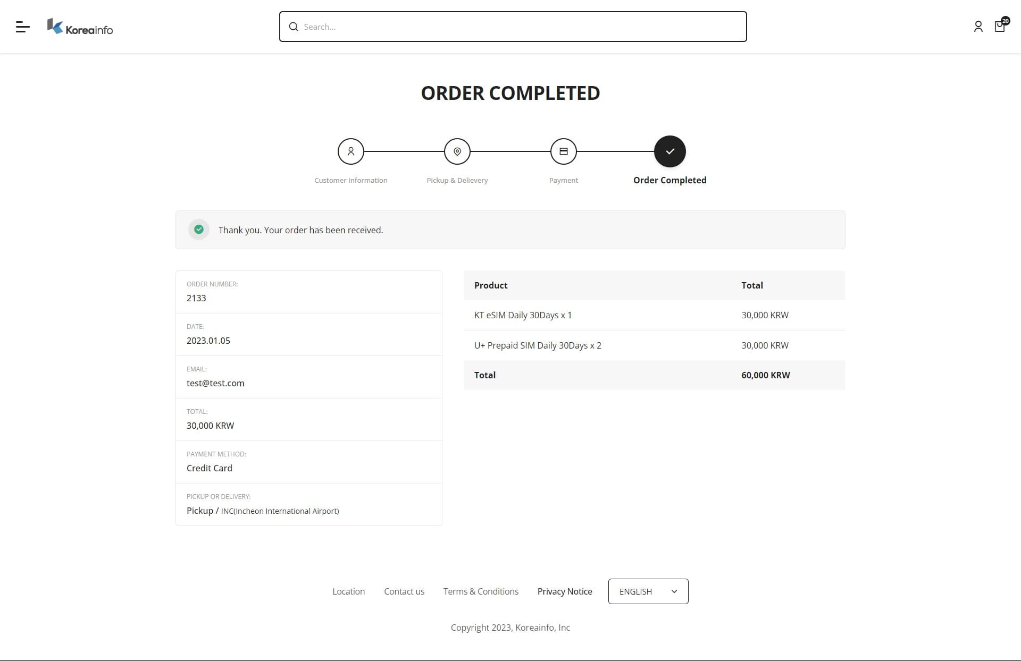Click the 60,000 KRW total amount
Screen dimensions: 1021x661
tap(766, 375)
